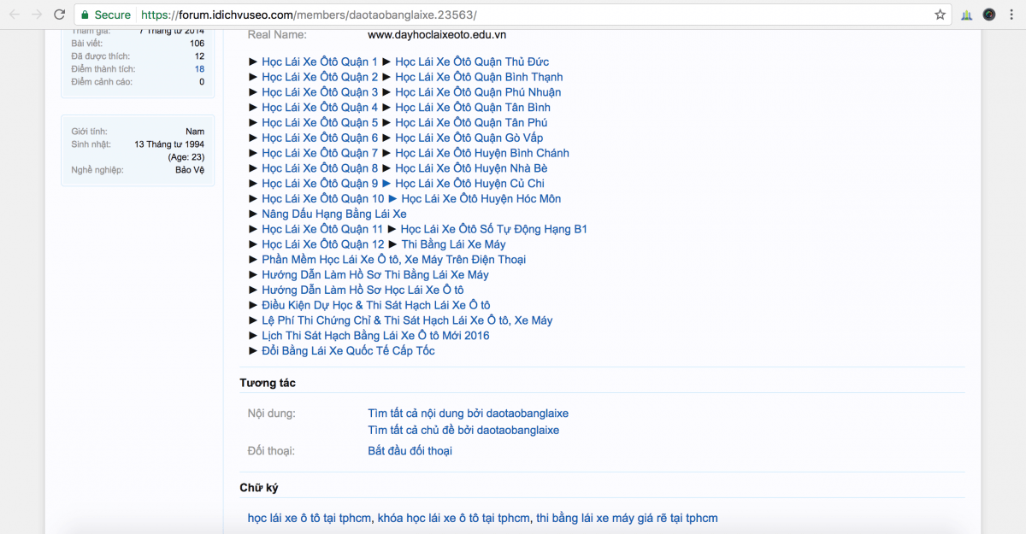Click the address bar URL field
1026x534 pixels.
[513, 15]
